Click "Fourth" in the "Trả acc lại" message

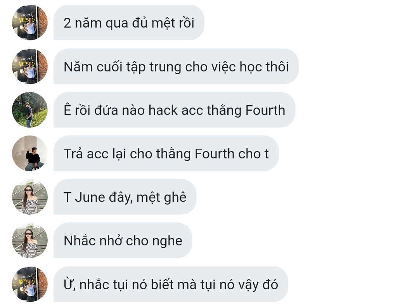215,154
